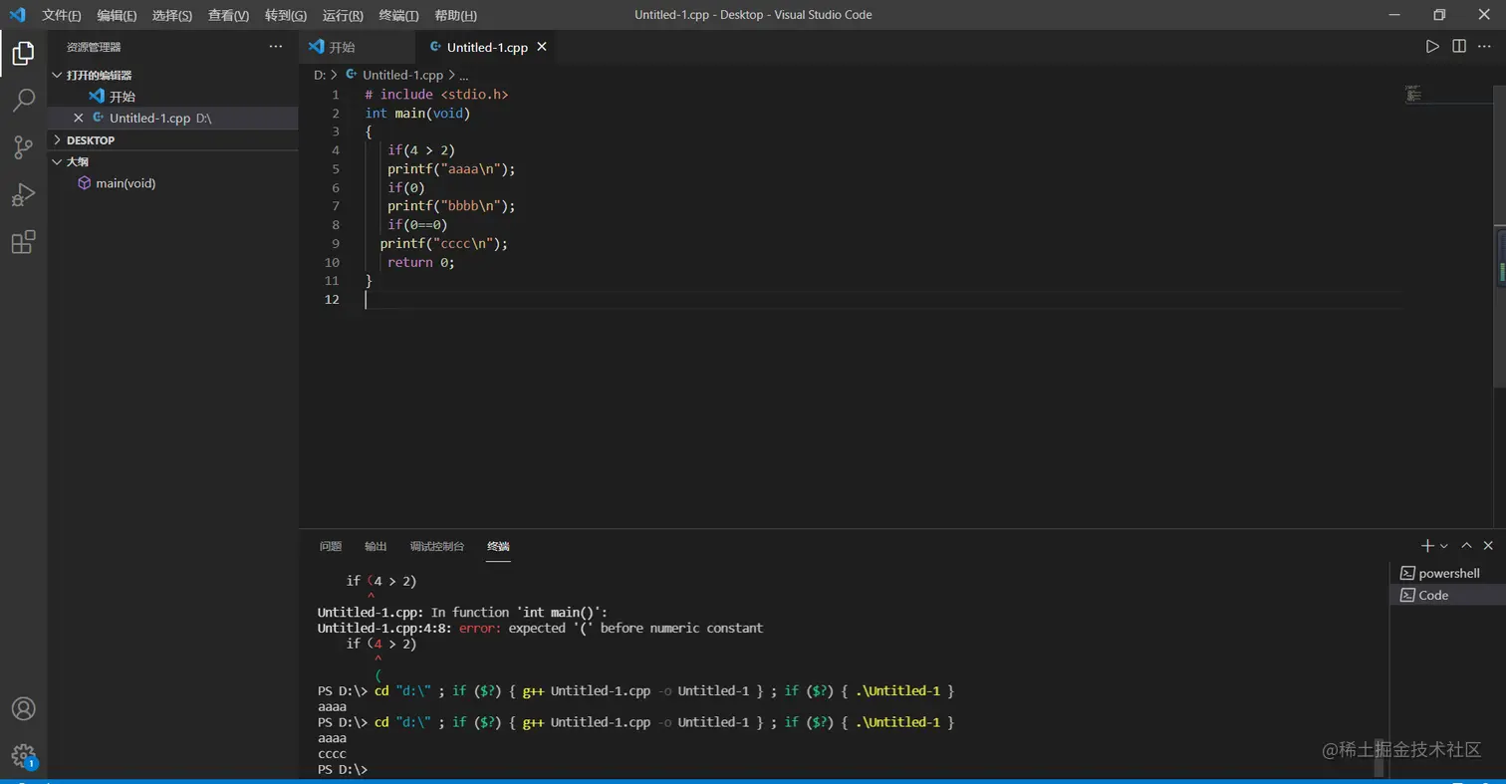Click the editor minimap preview
This screenshot has width=1506, height=784.
(x=1412, y=94)
